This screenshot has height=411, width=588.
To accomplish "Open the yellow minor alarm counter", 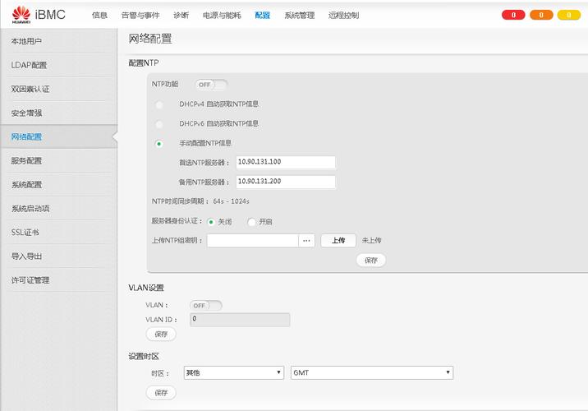I will 569,15.
